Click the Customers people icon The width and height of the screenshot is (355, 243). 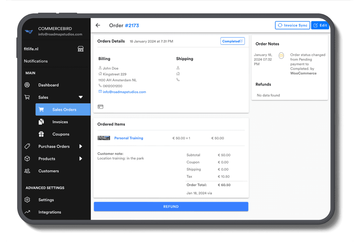(27, 171)
